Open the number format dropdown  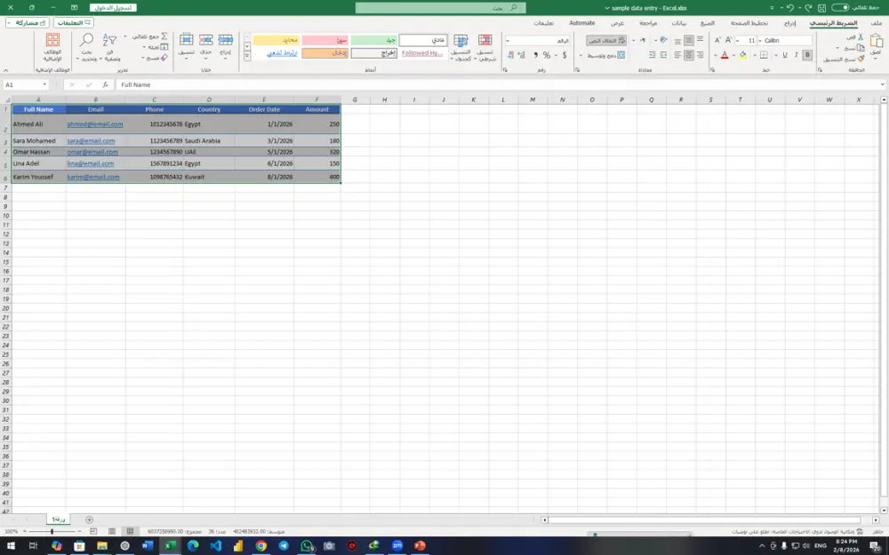(509, 40)
